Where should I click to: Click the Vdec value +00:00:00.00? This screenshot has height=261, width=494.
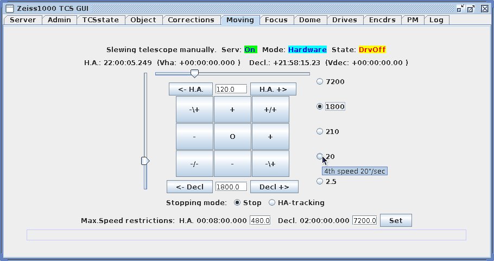(377, 62)
